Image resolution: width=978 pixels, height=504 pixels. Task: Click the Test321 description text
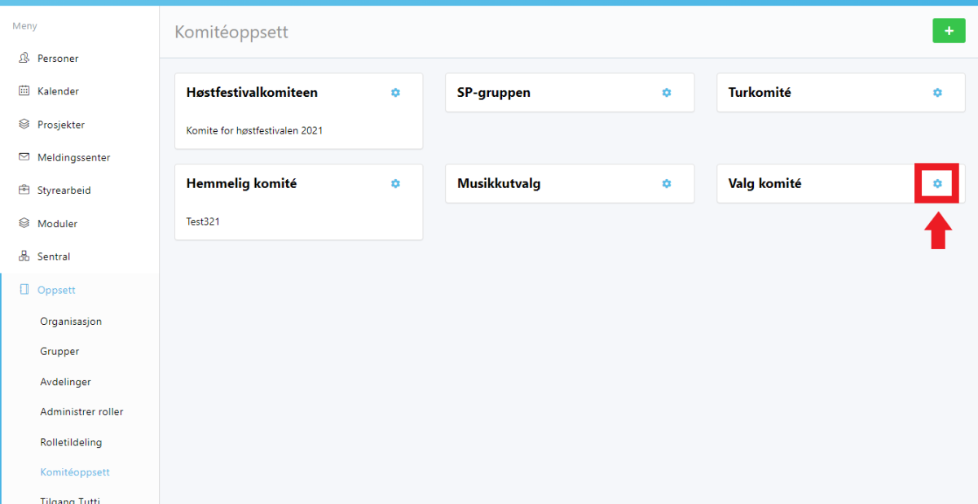pyautogui.click(x=203, y=221)
